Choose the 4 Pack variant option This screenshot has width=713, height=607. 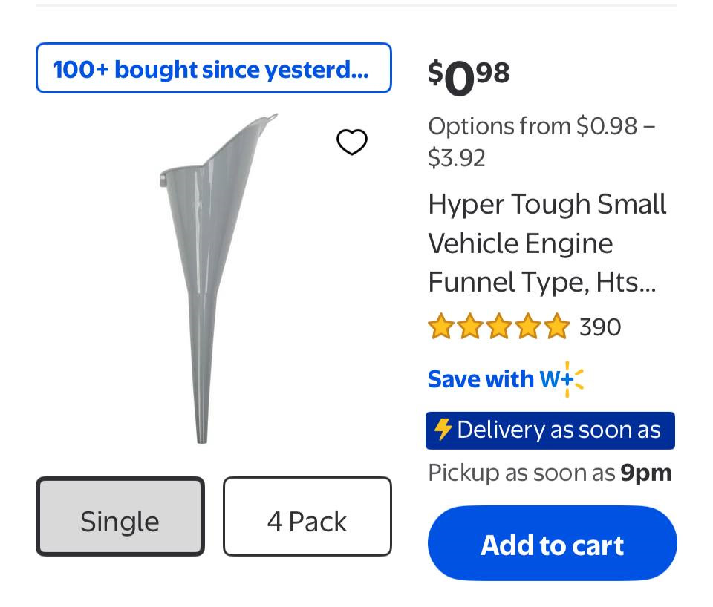click(x=307, y=516)
